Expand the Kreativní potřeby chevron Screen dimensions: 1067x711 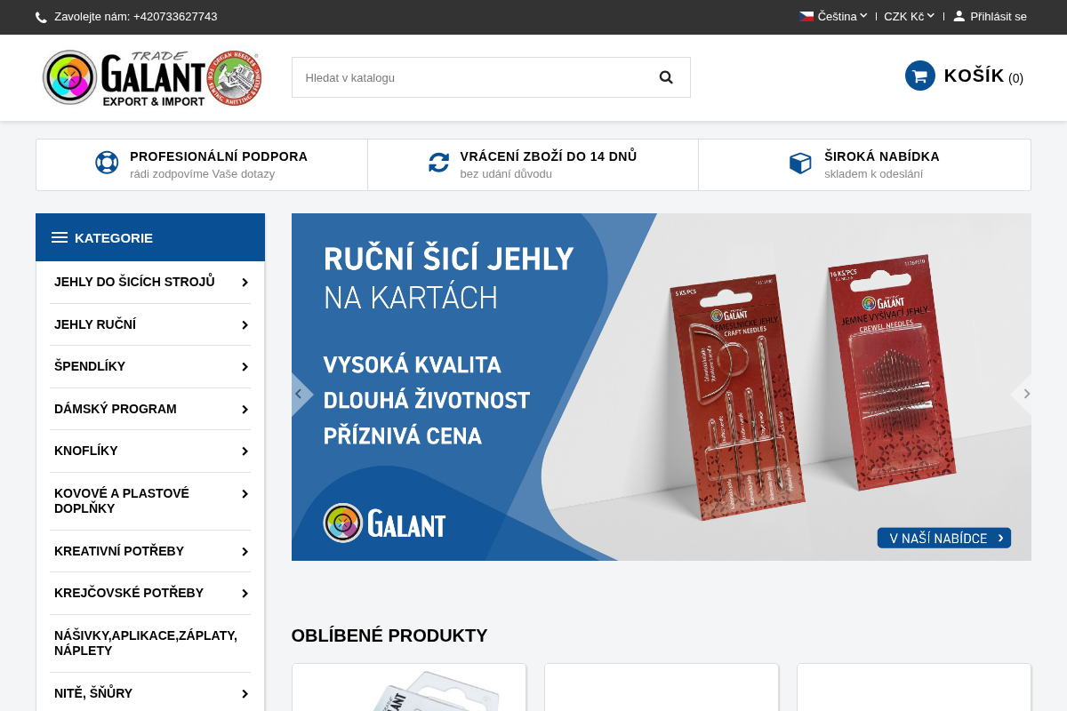point(245,552)
